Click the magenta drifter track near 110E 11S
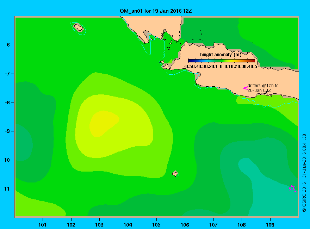Screen dimensions: 310x229 (292, 188)
